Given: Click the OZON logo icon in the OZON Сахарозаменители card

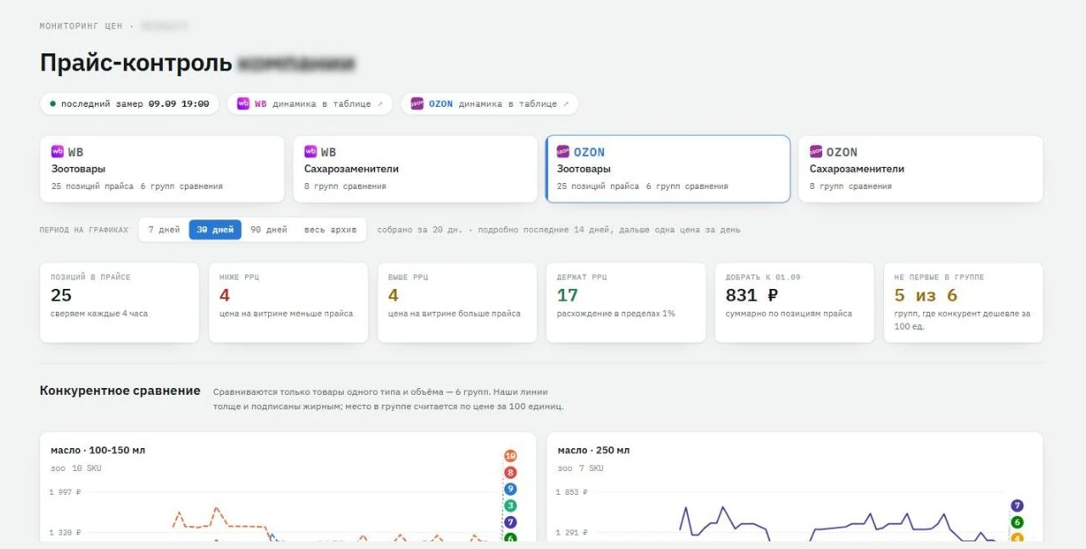Looking at the screenshot, I should [x=816, y=152].
